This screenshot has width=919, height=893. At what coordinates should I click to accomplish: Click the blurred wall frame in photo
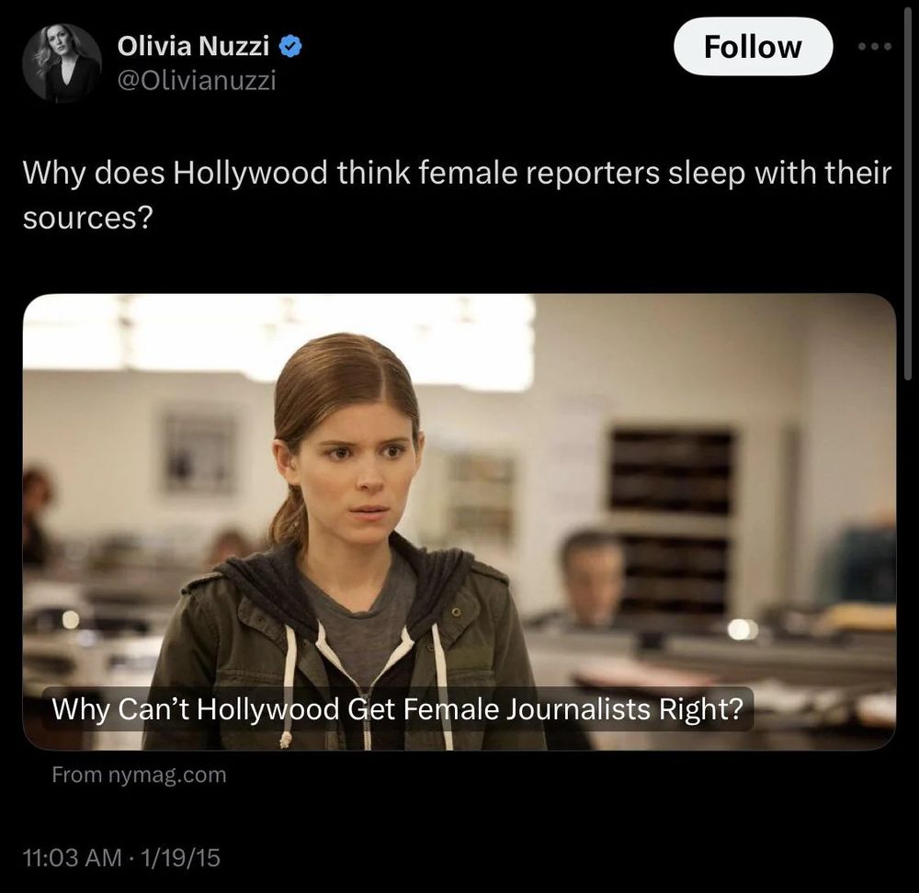(x=199, y=452)
